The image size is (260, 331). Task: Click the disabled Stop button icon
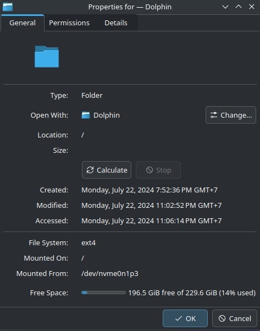[x=150, y=170]
